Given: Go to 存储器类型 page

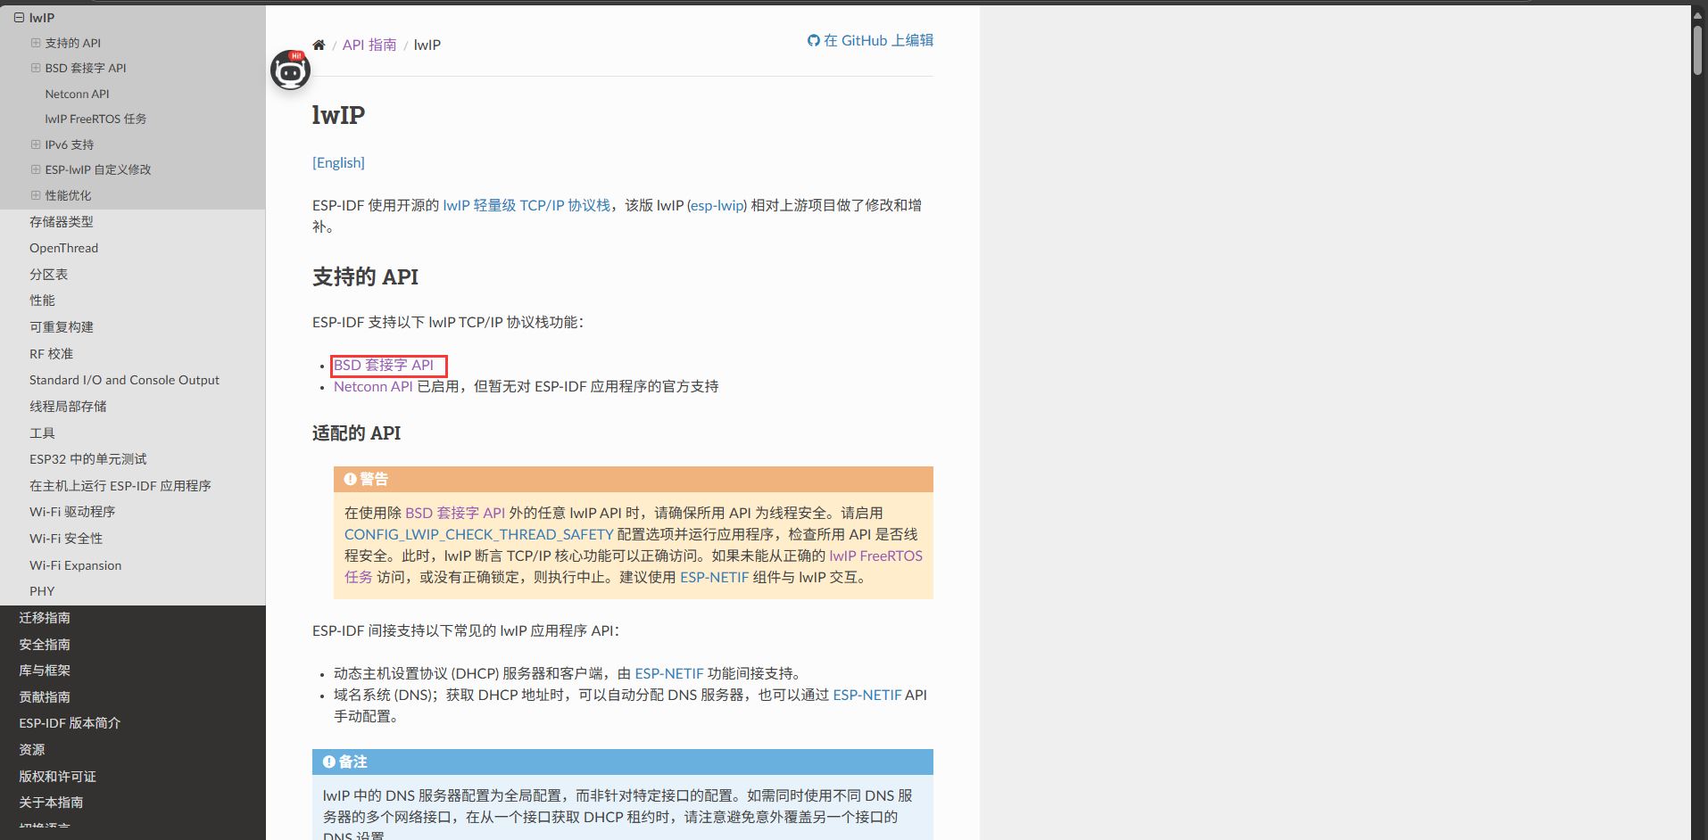Looking at the screenshot, I should tap(62, 222).
